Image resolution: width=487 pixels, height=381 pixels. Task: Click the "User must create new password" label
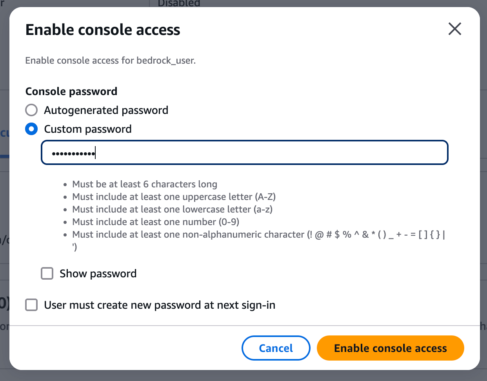coord(160,305)
